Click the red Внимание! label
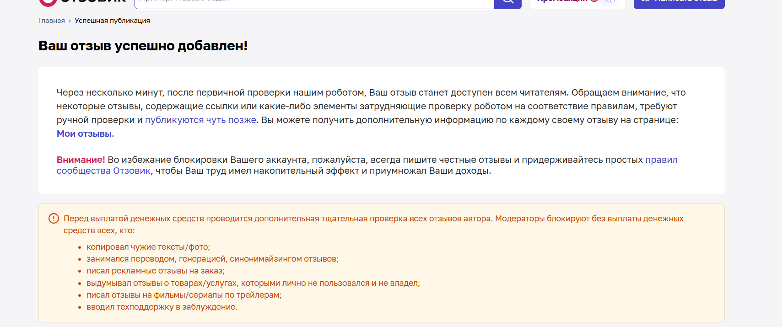This screenshot has width=782, height=327. tap(81, 160)
